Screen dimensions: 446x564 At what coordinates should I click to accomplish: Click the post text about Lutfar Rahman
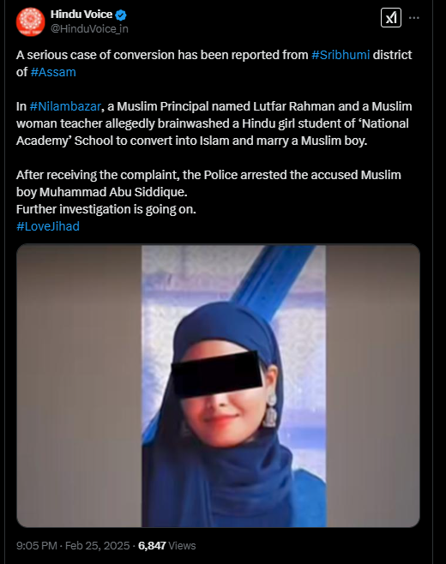tap(214, 123)
